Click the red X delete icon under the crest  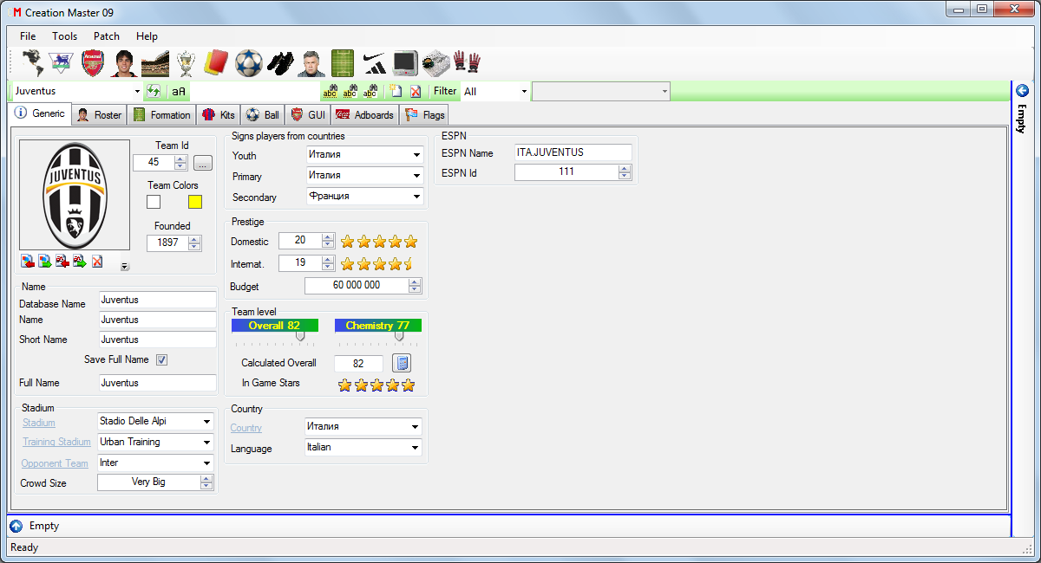pyautogui.click(x=97, y=262)
